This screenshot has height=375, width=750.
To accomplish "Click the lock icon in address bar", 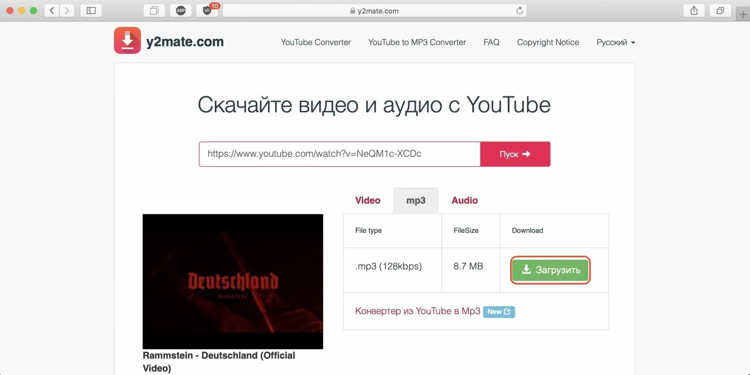I will 352,11.
